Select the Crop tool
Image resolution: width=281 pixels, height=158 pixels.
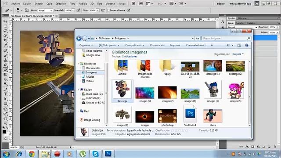pos(5,40)
